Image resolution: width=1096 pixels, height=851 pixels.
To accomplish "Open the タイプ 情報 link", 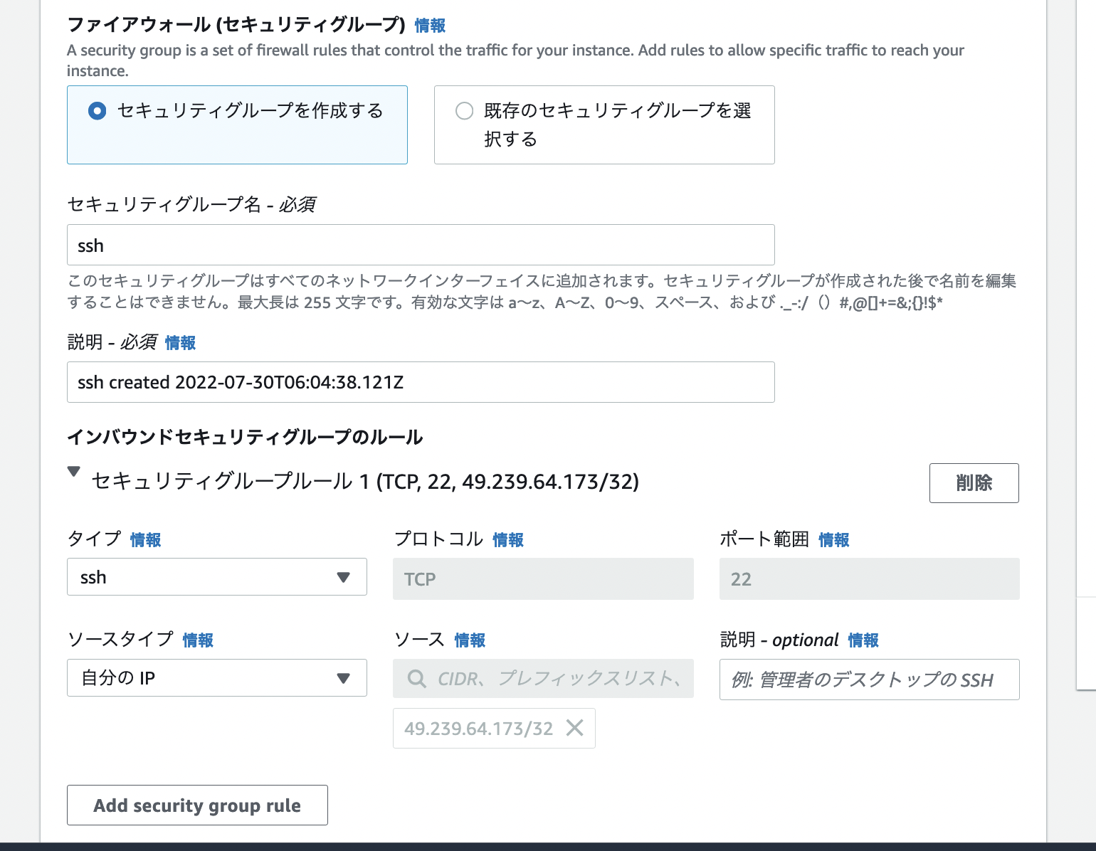I will tap(146, 540).
